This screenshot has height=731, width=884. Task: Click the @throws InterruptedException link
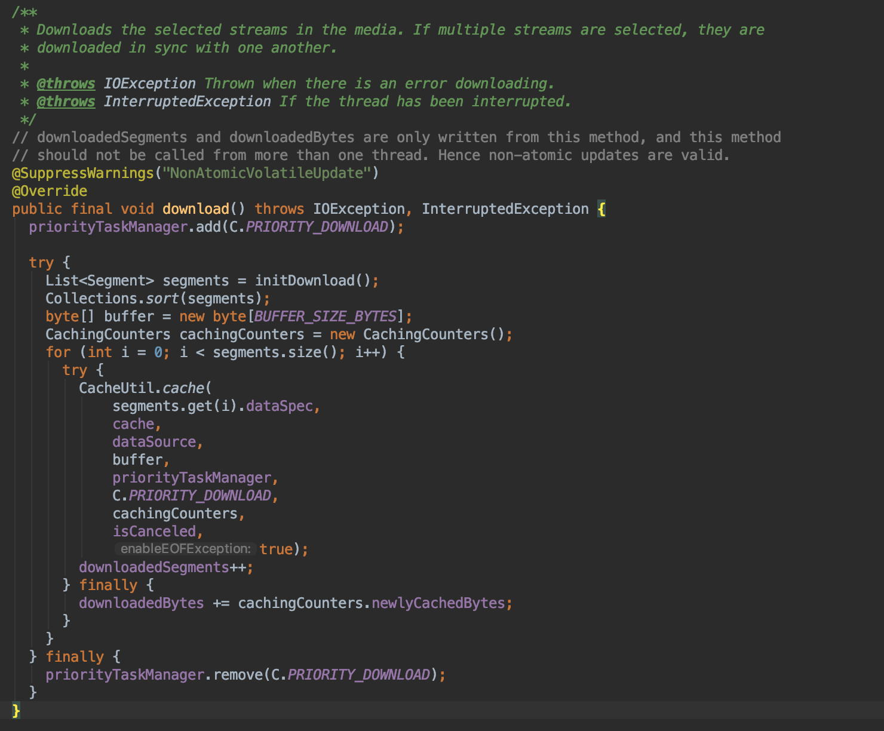pos(66,102)
